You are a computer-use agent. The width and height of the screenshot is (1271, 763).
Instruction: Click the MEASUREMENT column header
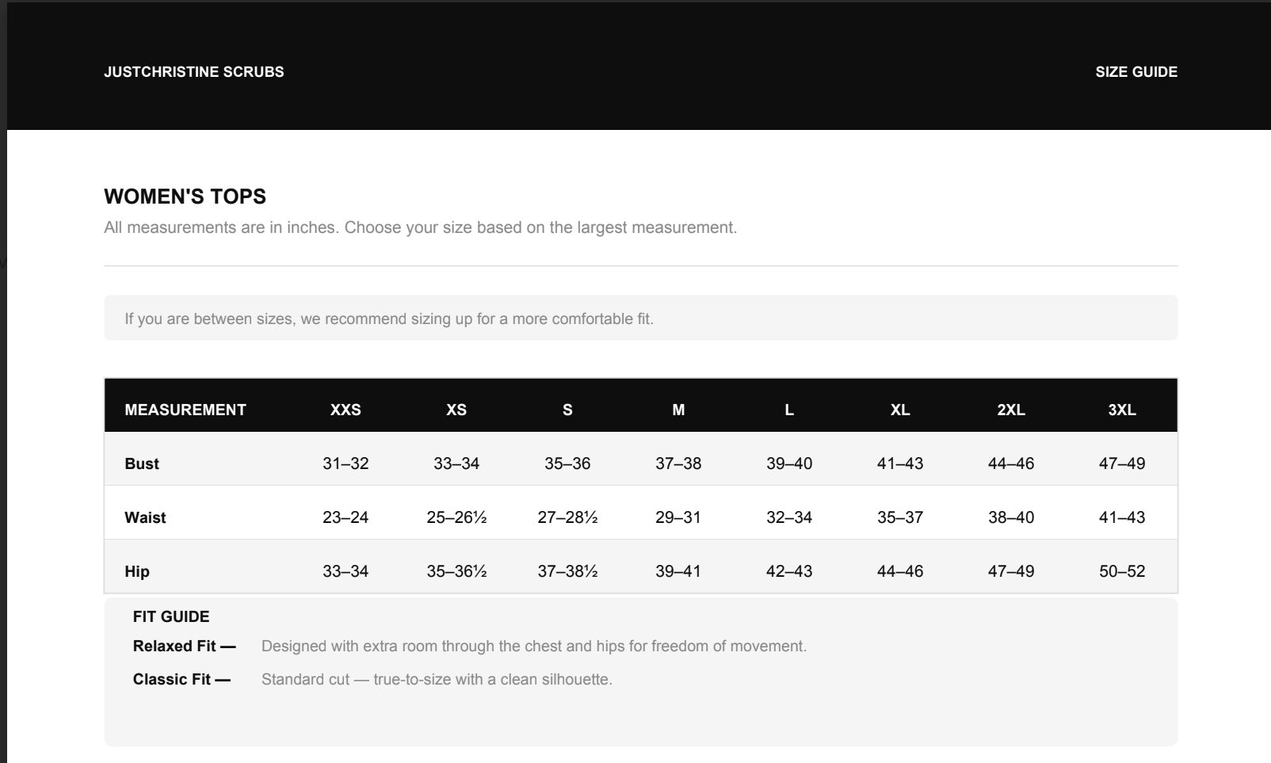185,410
